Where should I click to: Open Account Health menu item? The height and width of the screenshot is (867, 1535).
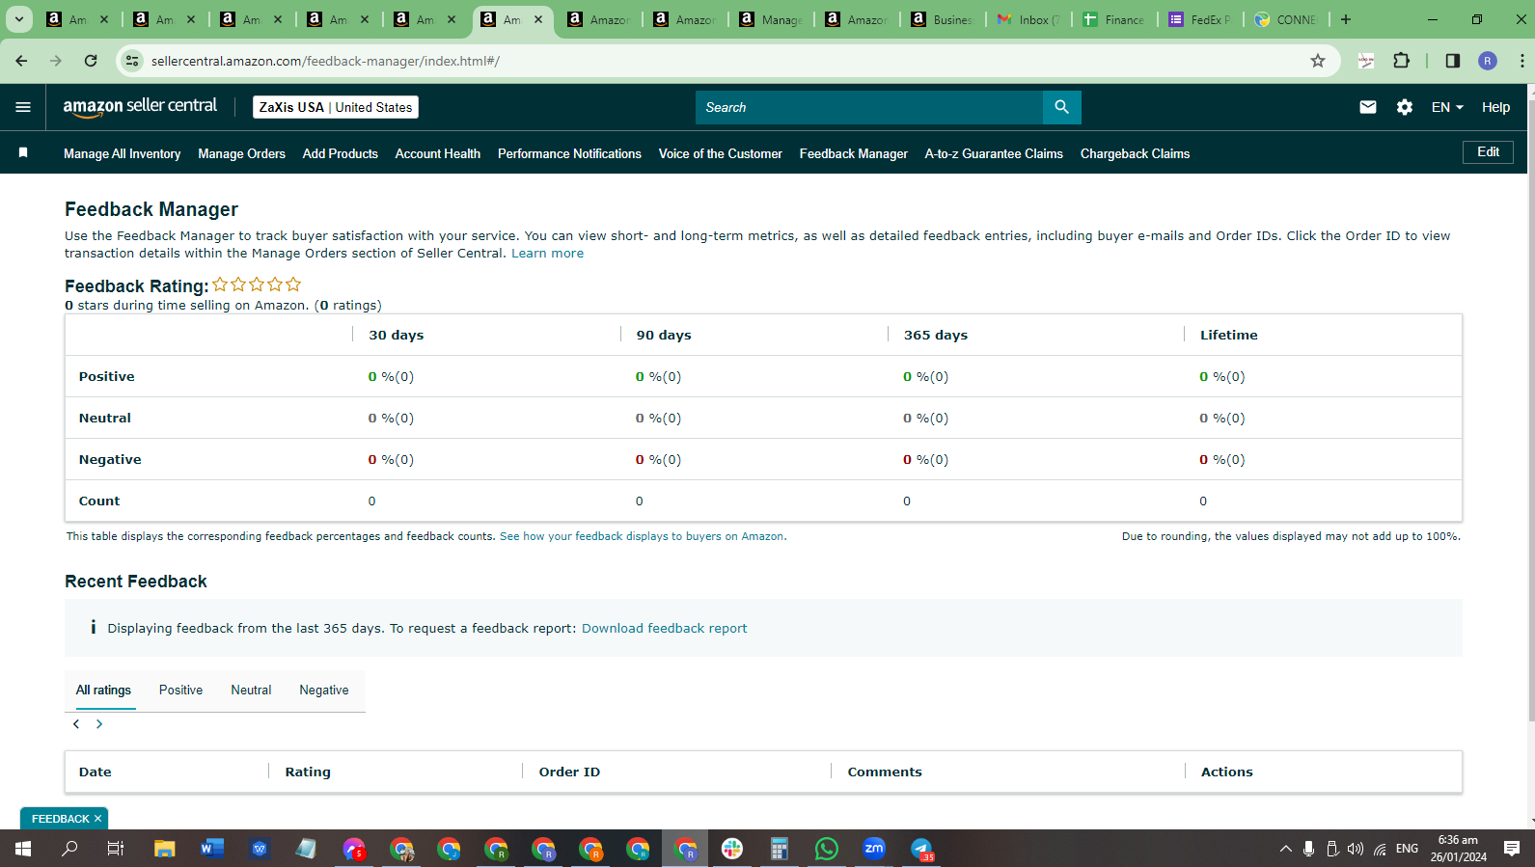tap(437, 153)
